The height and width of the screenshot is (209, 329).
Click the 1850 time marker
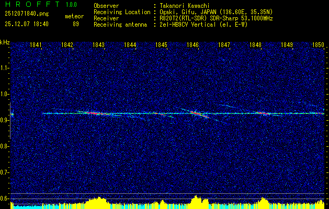[x=318, y=45]
